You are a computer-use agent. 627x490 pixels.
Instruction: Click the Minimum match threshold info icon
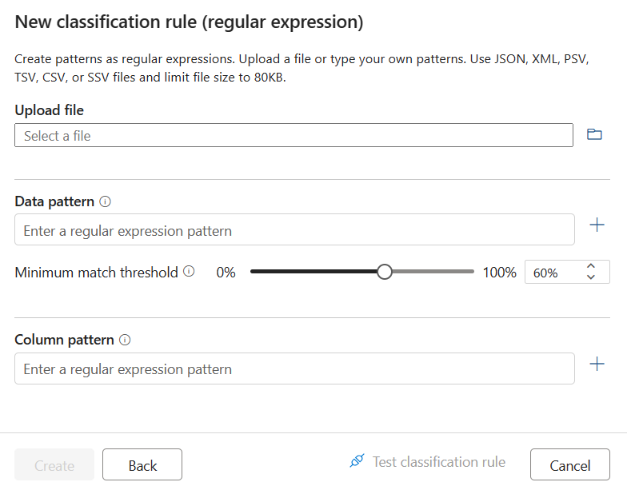[189, 272]
